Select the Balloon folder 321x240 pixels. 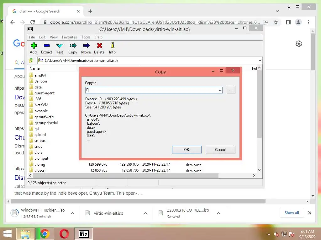41,81
